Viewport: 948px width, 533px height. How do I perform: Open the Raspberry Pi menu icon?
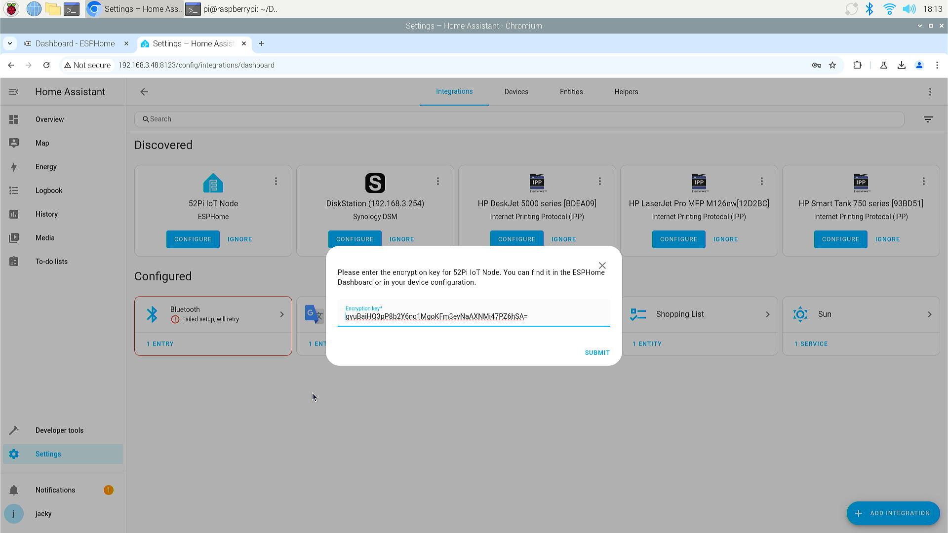(x=11, y=9)
